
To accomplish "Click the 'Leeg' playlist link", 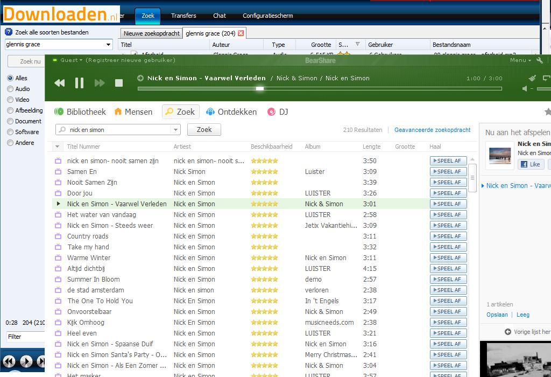I will point(523,315).
